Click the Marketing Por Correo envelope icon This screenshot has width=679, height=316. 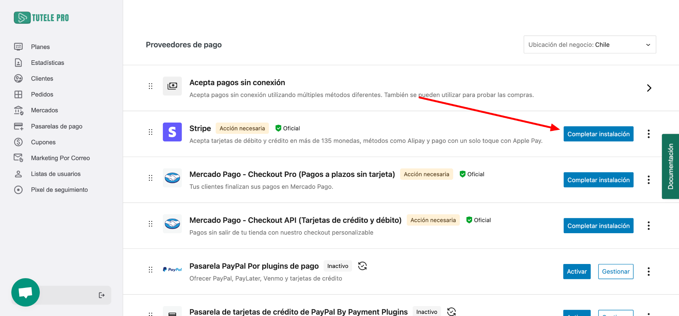click(19, 158)
